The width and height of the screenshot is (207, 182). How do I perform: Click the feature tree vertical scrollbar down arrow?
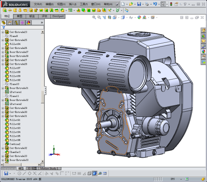(43, 161)
